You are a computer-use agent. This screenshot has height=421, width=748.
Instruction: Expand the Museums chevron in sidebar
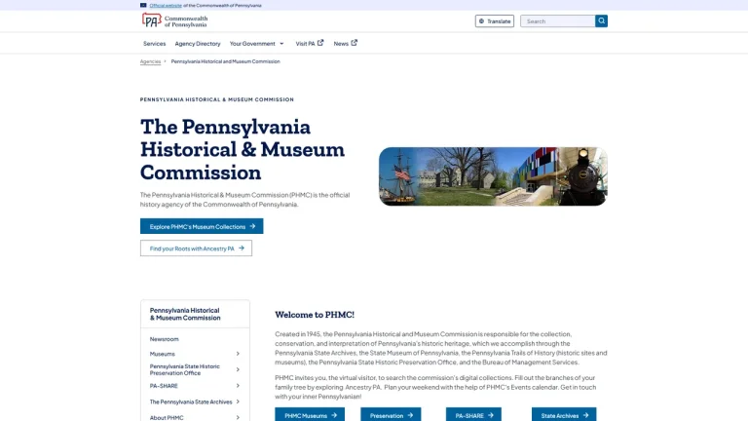pos(238,354)
